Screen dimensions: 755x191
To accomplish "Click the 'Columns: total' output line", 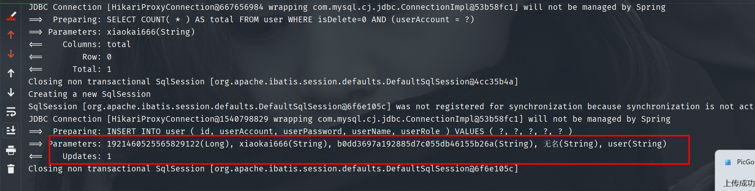I will [x=97, y=44].
